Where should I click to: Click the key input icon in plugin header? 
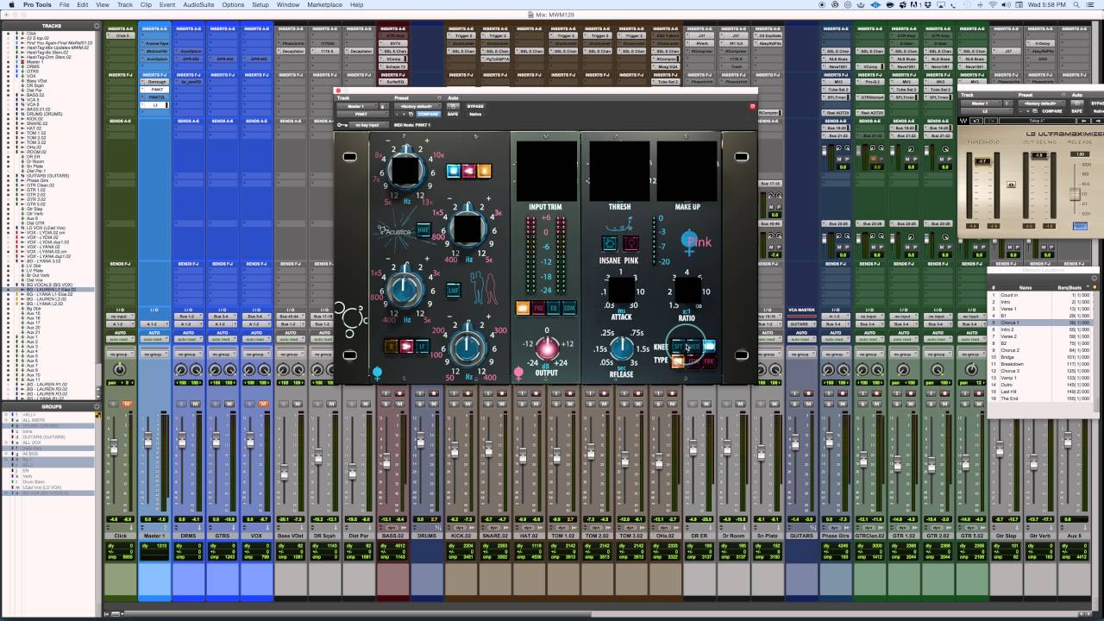click(342, 125)
